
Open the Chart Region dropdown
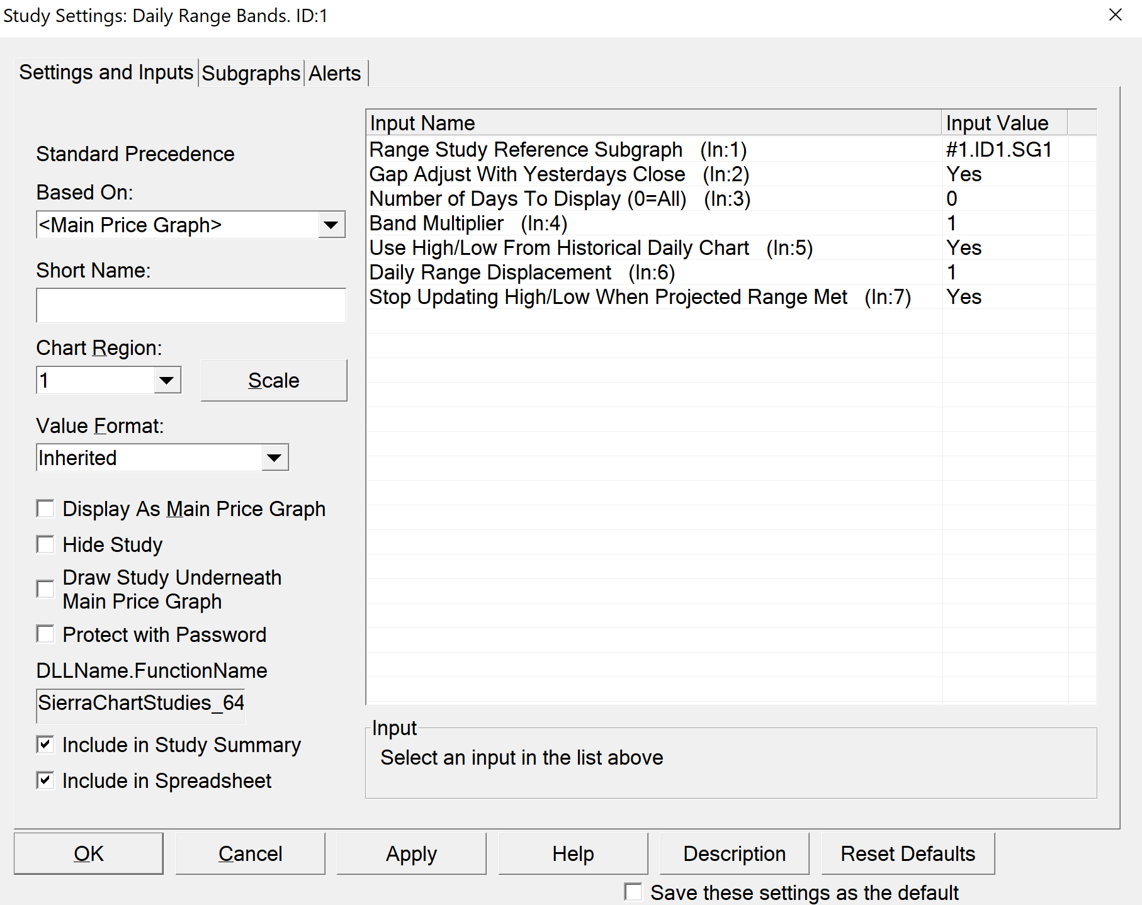pos(167,380)
